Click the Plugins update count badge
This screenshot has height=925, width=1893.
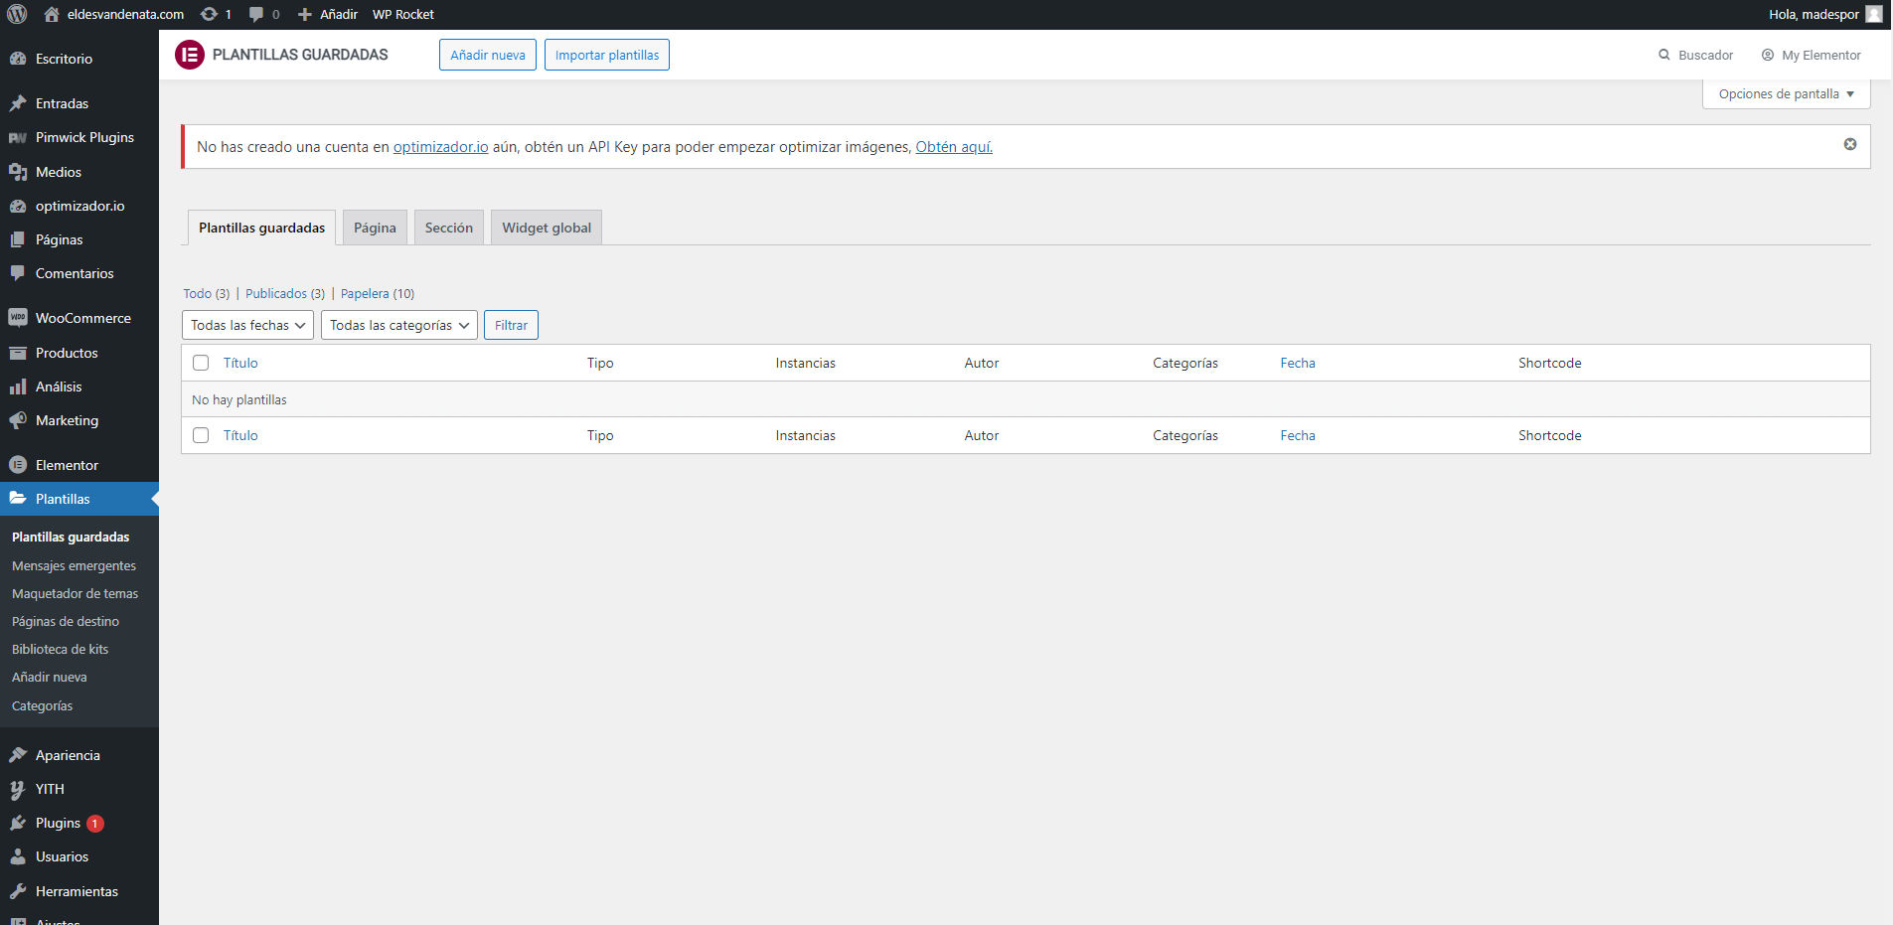point(95,824)
